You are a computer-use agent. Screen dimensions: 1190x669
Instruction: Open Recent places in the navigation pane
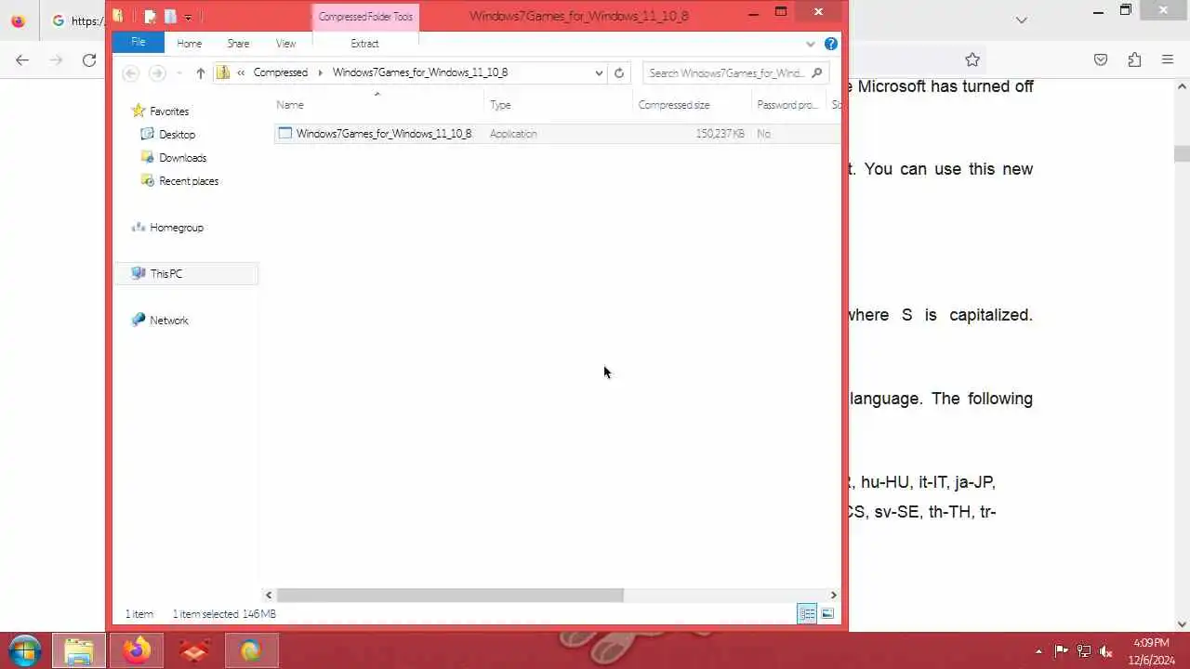tap(189, 181)
